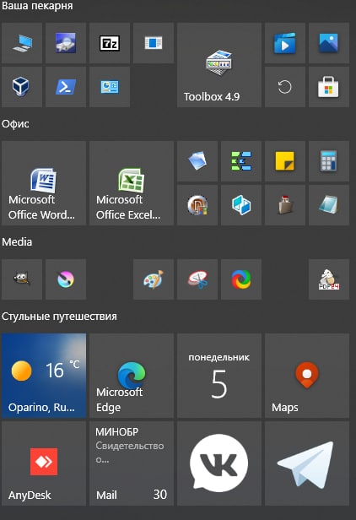
Task: Click the circular reset arrow tile
Action: tap(285, 87)
